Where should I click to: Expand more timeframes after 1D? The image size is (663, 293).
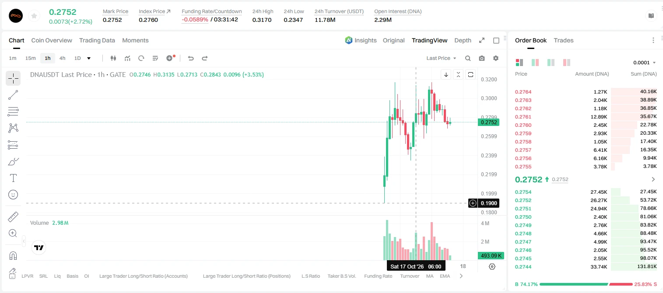[x=89, y=58]
